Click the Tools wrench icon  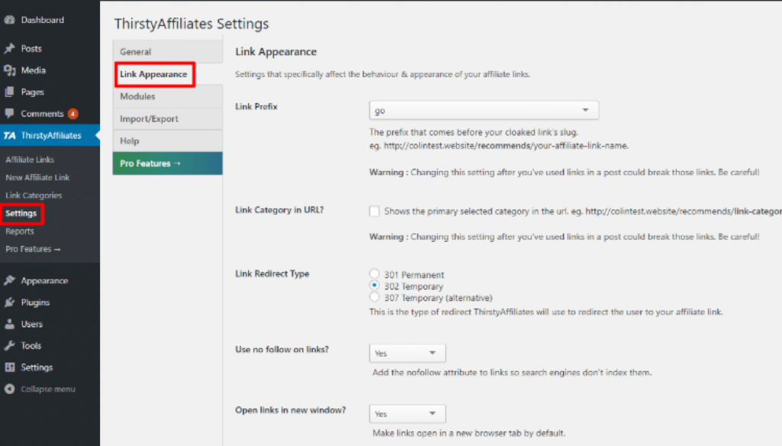(x=9, y=345)
